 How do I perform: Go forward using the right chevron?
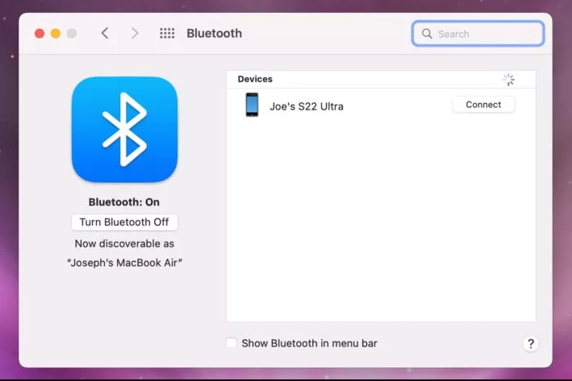135,33
